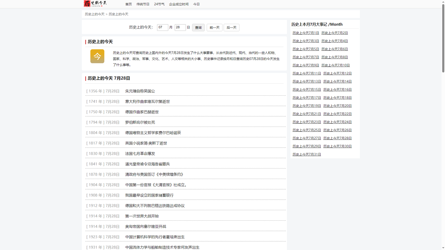
Task: Click the date text [ 1912 年 ] 7月28日
Action: [x=103, y=206]
